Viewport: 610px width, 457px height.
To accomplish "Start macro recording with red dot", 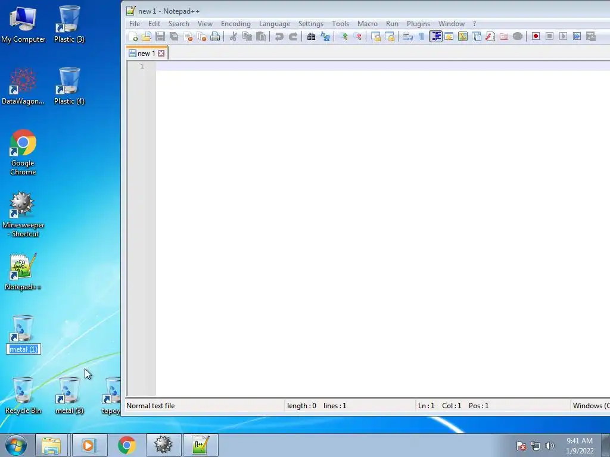I will [536, 36].
